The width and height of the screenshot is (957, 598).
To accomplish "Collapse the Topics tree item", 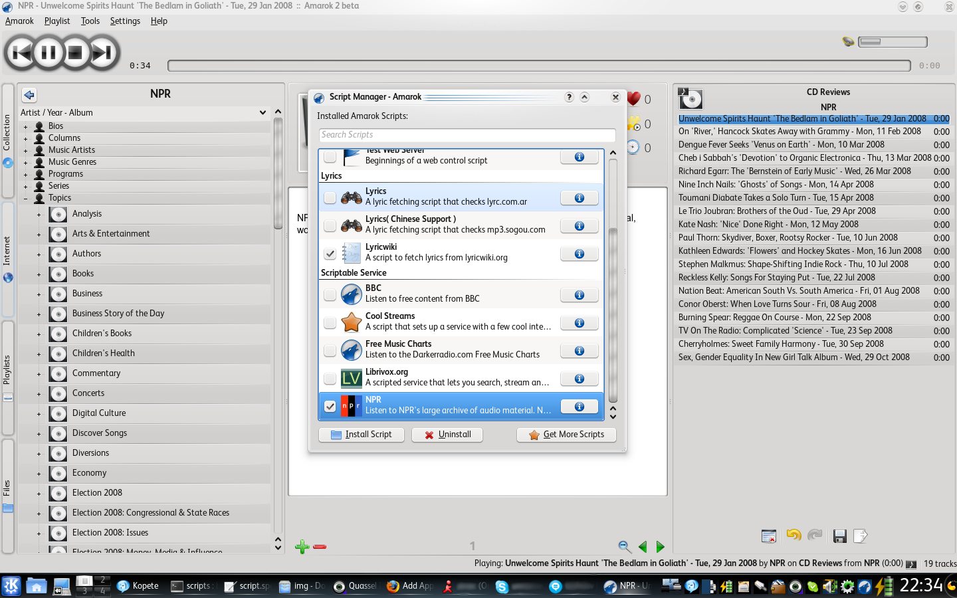I will pyautogui.click(x=26, y=198).
